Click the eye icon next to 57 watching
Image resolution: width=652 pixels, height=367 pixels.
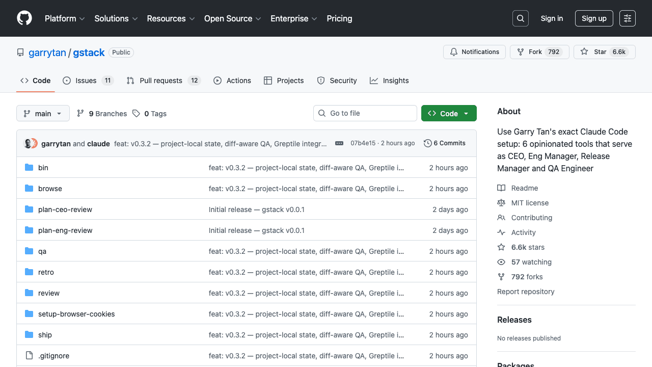point(501,262)
